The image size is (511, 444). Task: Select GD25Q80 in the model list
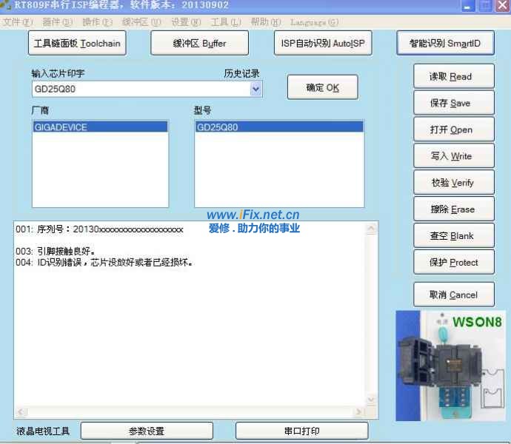[x=218, y=127]
